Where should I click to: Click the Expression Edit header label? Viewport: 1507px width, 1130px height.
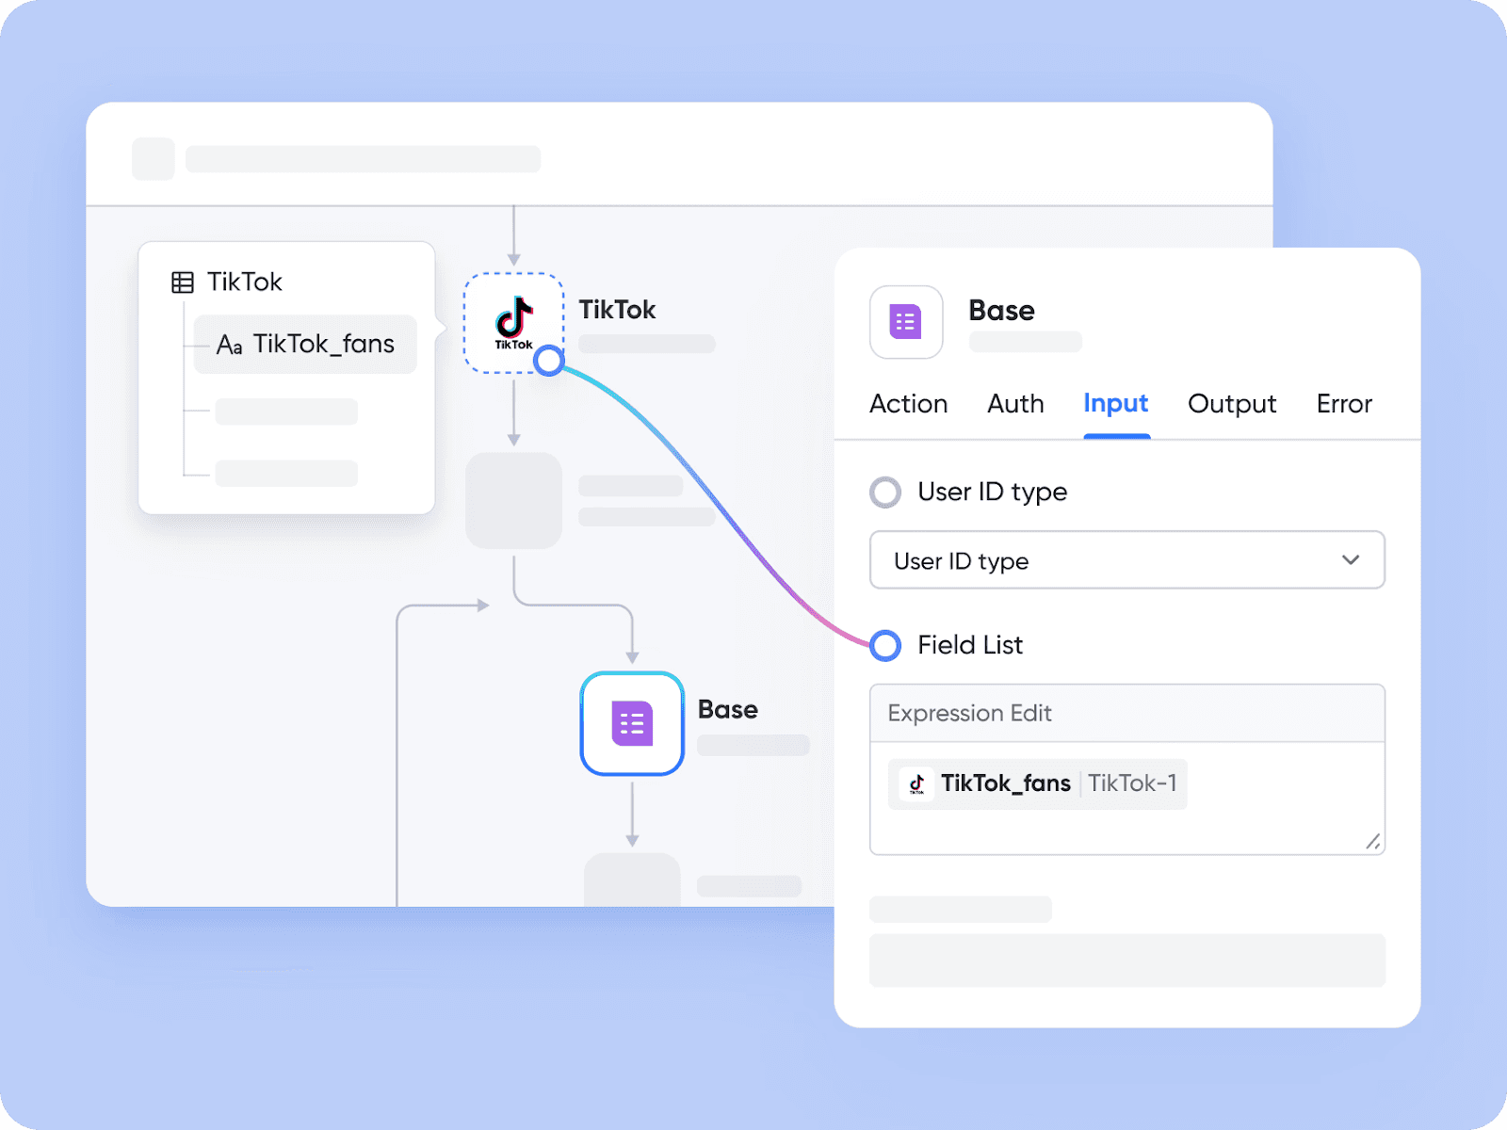tap(968, 713)
